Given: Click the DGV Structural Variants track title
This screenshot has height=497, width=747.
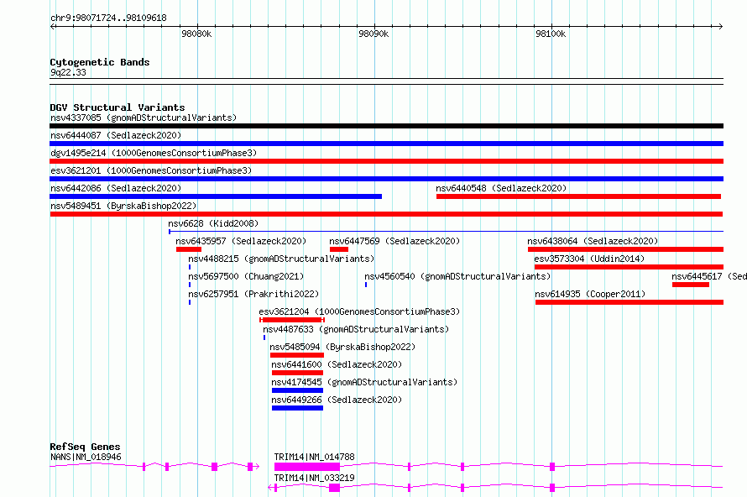Looking at the screenshot, I should 118,107.
